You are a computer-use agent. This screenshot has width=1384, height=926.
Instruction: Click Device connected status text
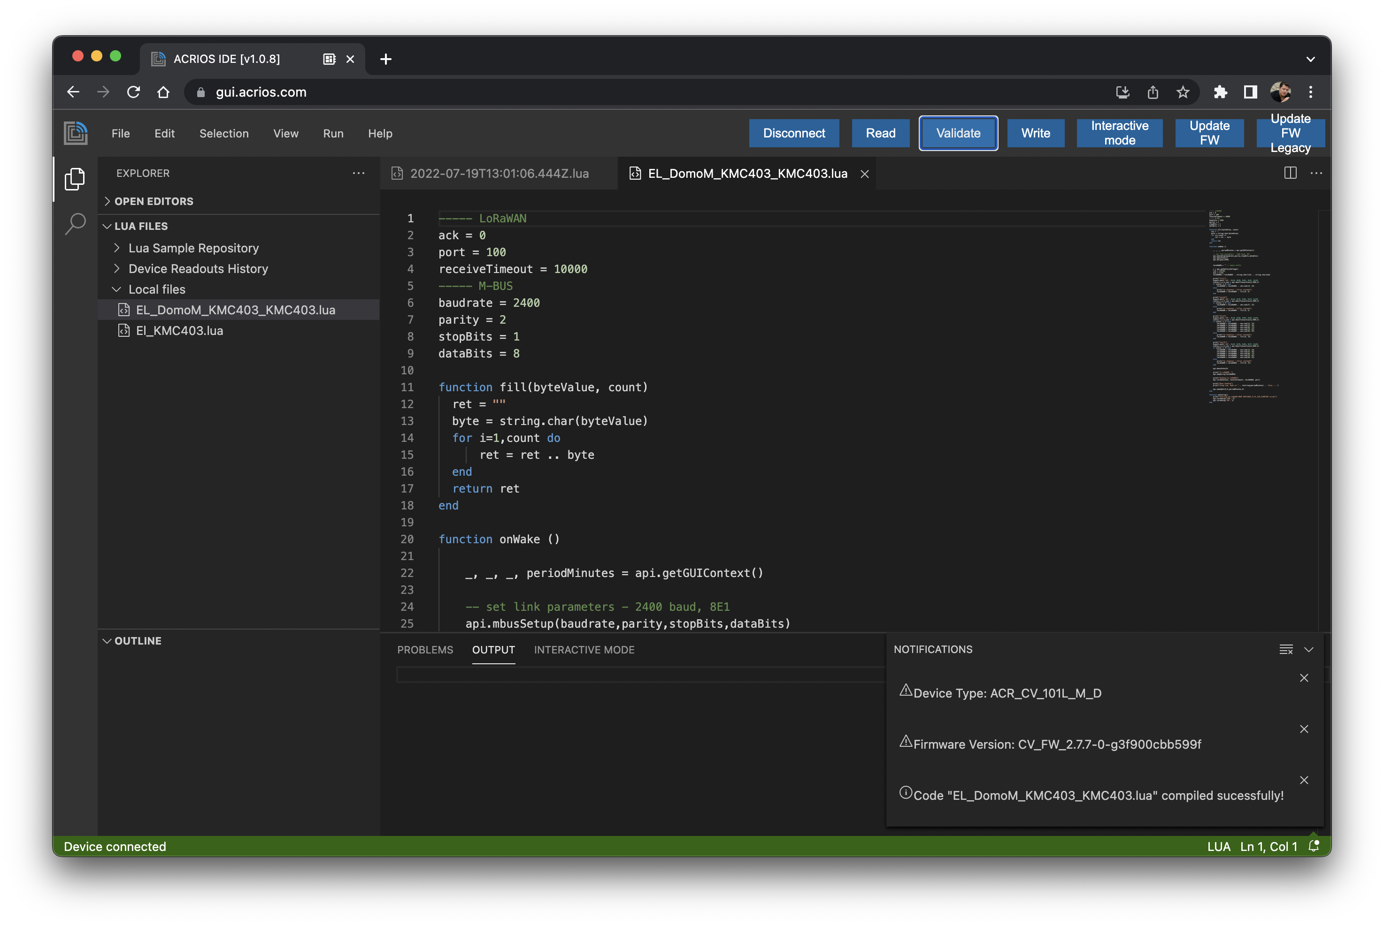[x=115, y=846]
